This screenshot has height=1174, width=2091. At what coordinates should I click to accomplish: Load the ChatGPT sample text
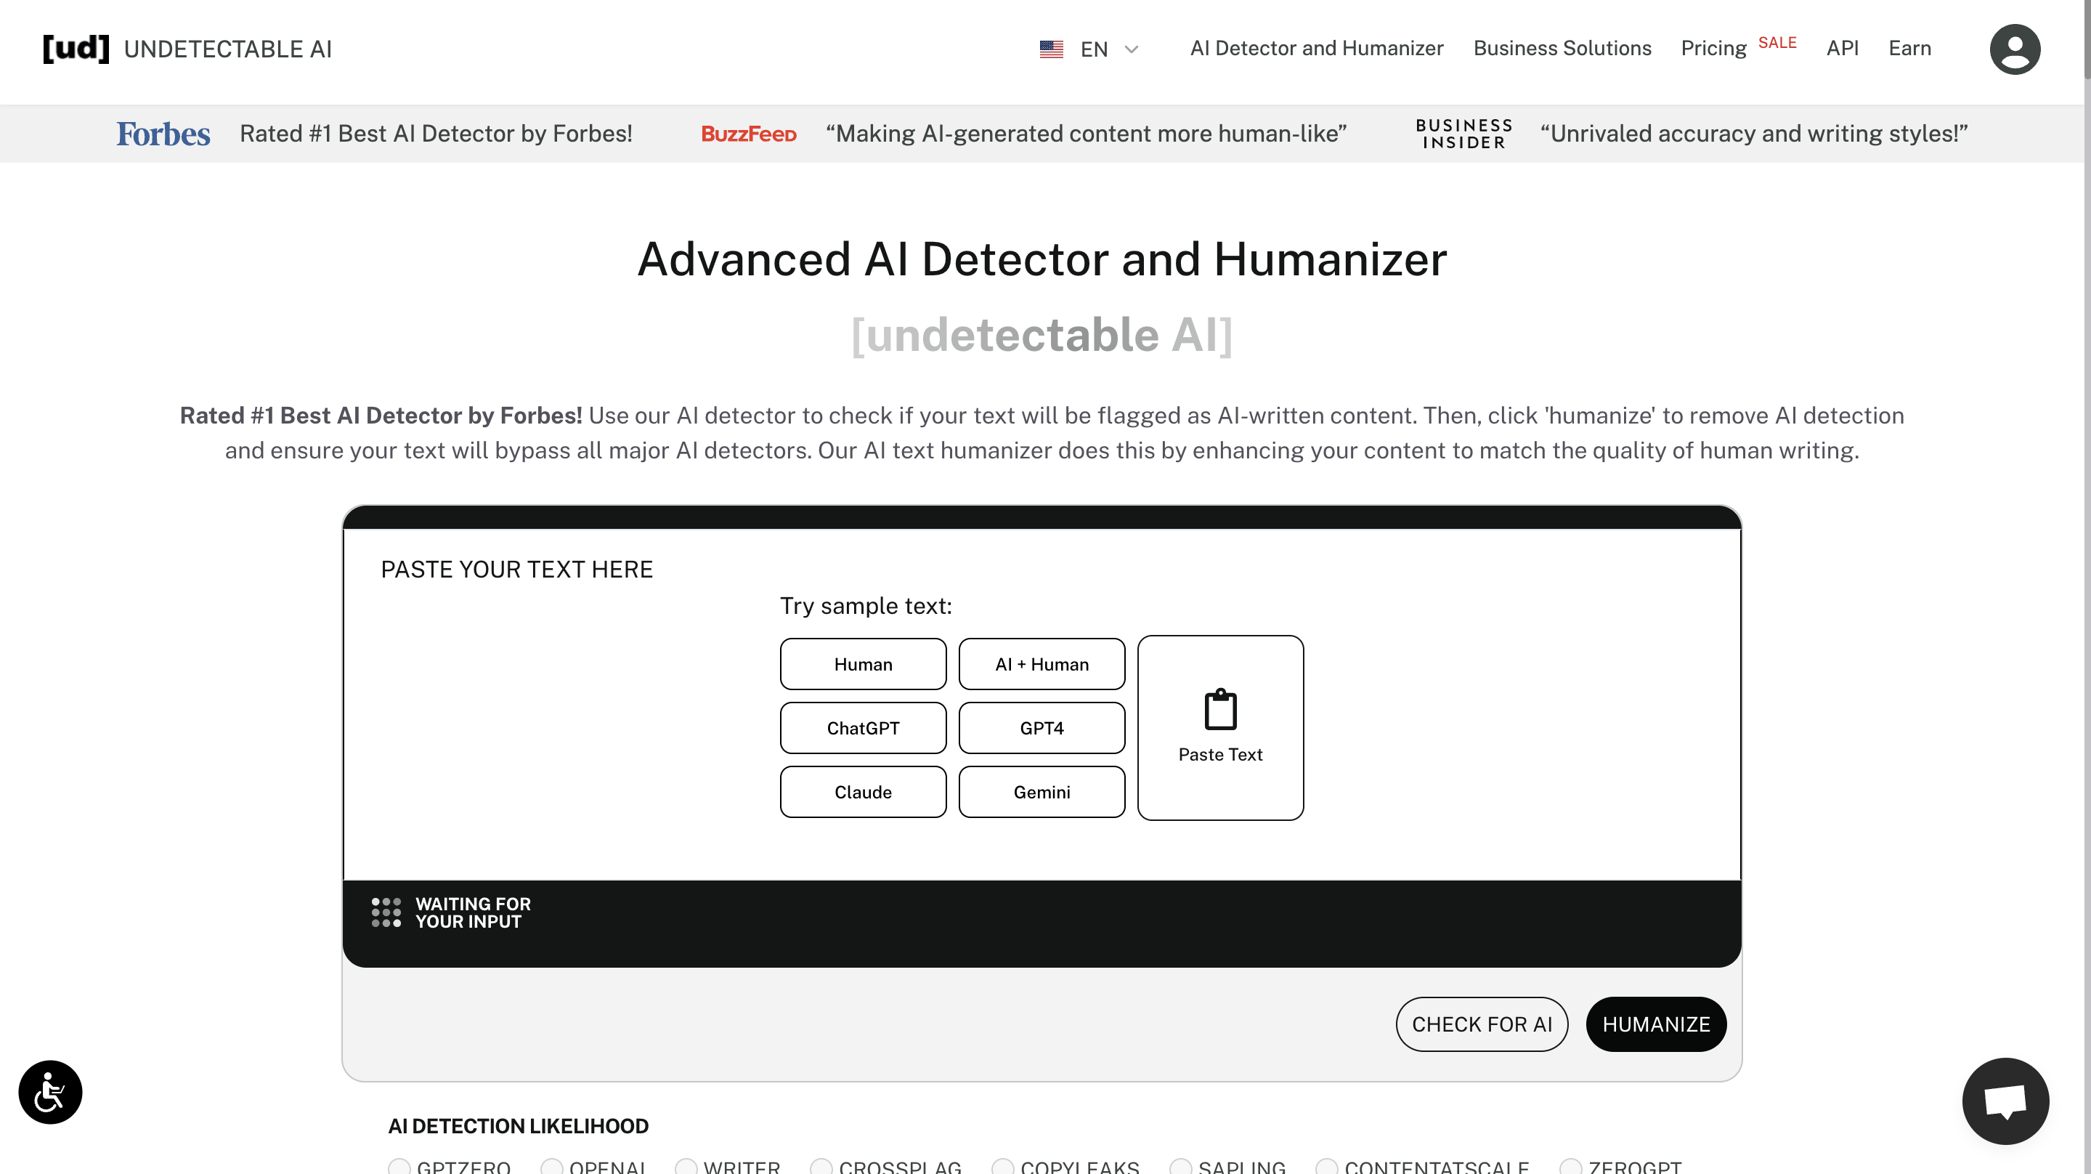coord(863,728)
